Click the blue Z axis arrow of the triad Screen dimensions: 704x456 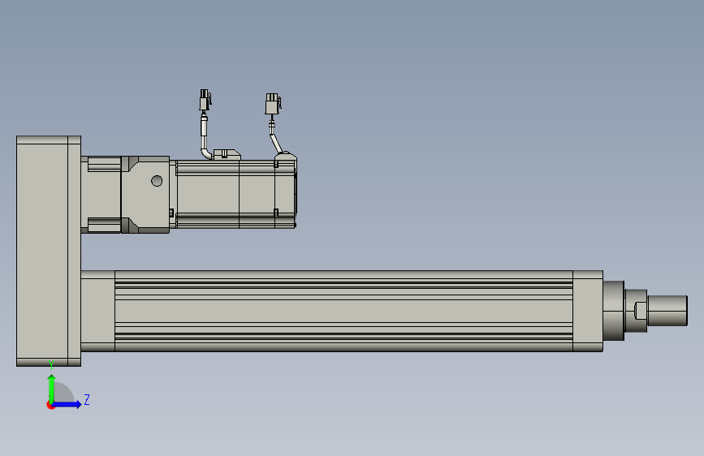pos(67,404)
